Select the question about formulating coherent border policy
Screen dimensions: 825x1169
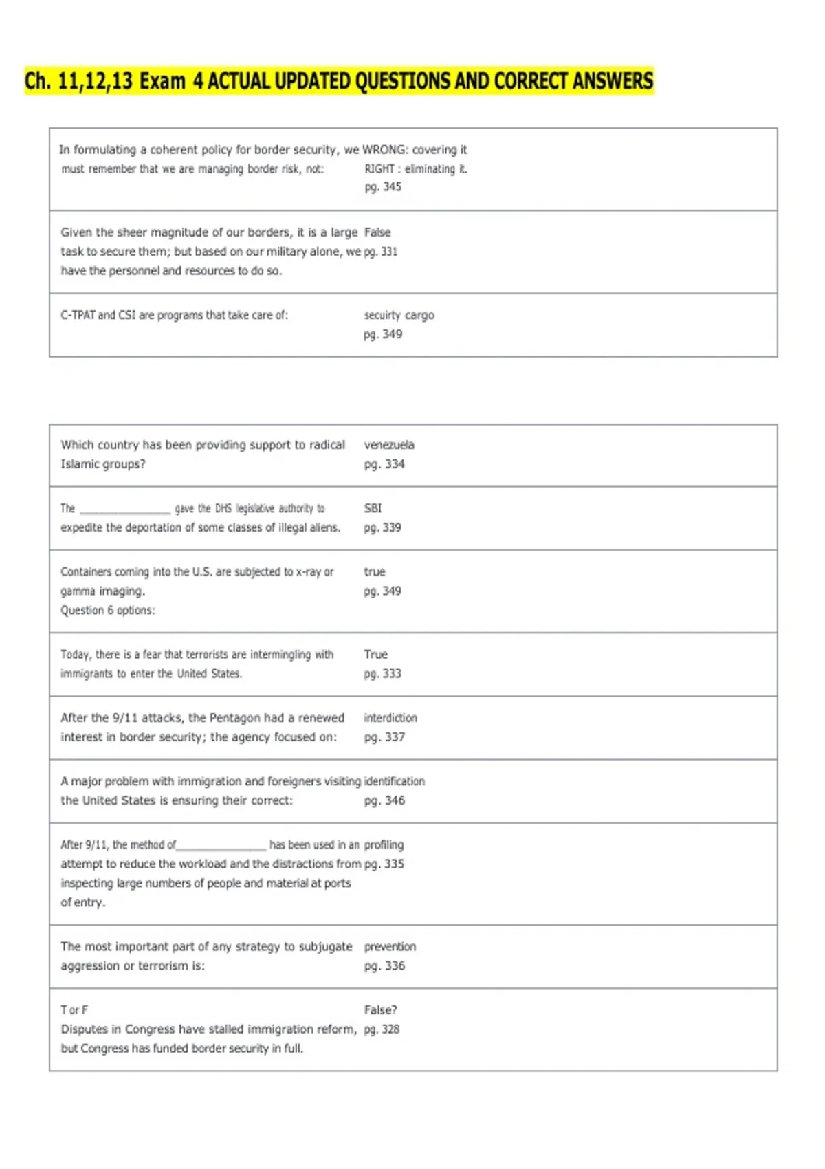(x=210, y=159)
